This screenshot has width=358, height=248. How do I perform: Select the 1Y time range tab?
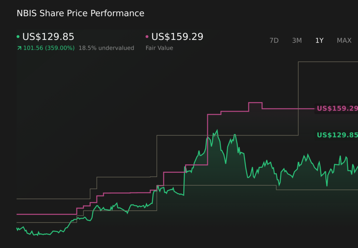319,41
